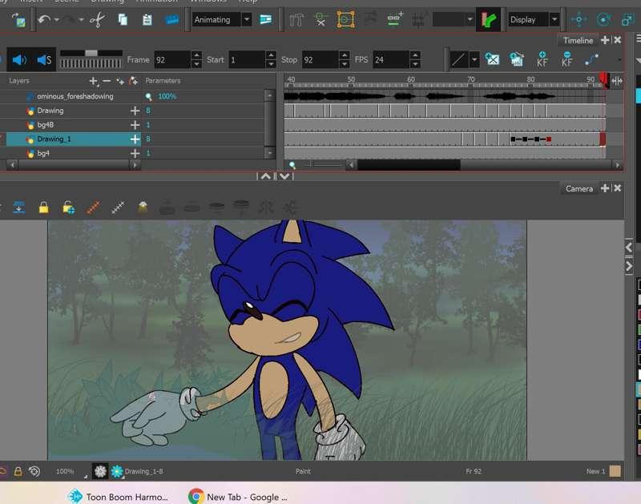Viewport: 641px width, 504px height.
Task: Select the bg4 layer
Action: coord(43,153)
